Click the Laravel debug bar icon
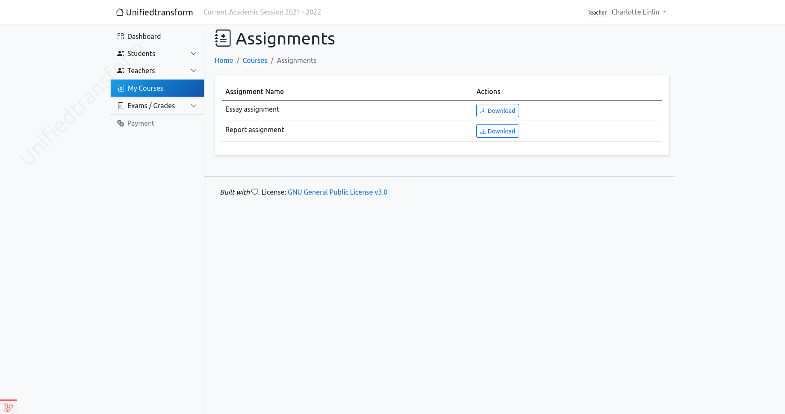 point(8,407)
